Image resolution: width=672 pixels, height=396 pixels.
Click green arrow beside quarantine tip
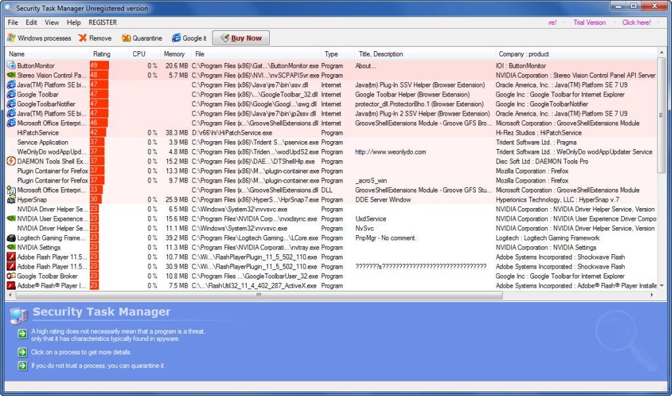coord(22,366)
